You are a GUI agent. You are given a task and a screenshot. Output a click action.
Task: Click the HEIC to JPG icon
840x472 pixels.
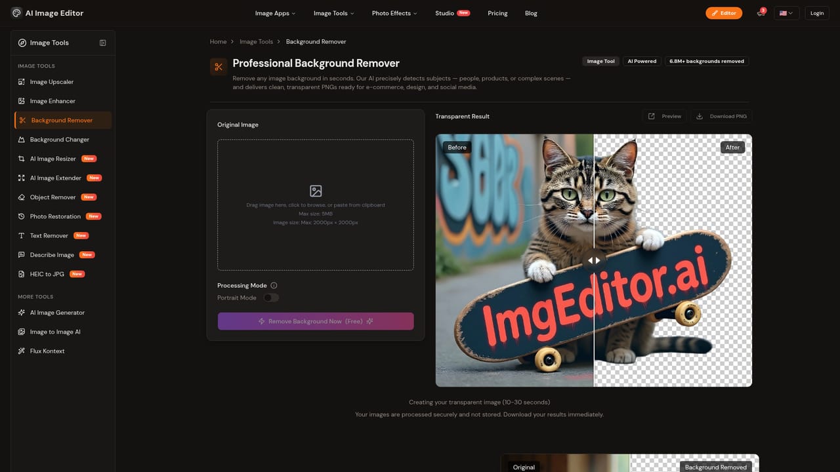pos(22,274)
